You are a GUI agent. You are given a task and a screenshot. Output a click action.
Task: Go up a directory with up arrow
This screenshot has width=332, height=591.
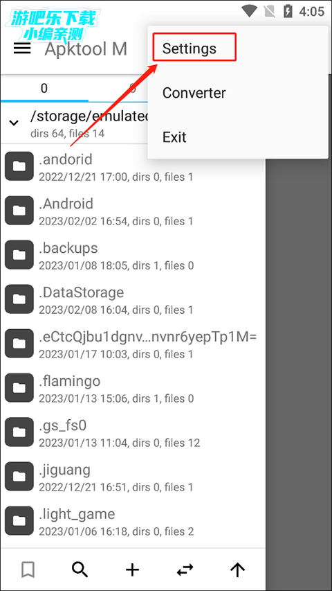click(237, 570)
